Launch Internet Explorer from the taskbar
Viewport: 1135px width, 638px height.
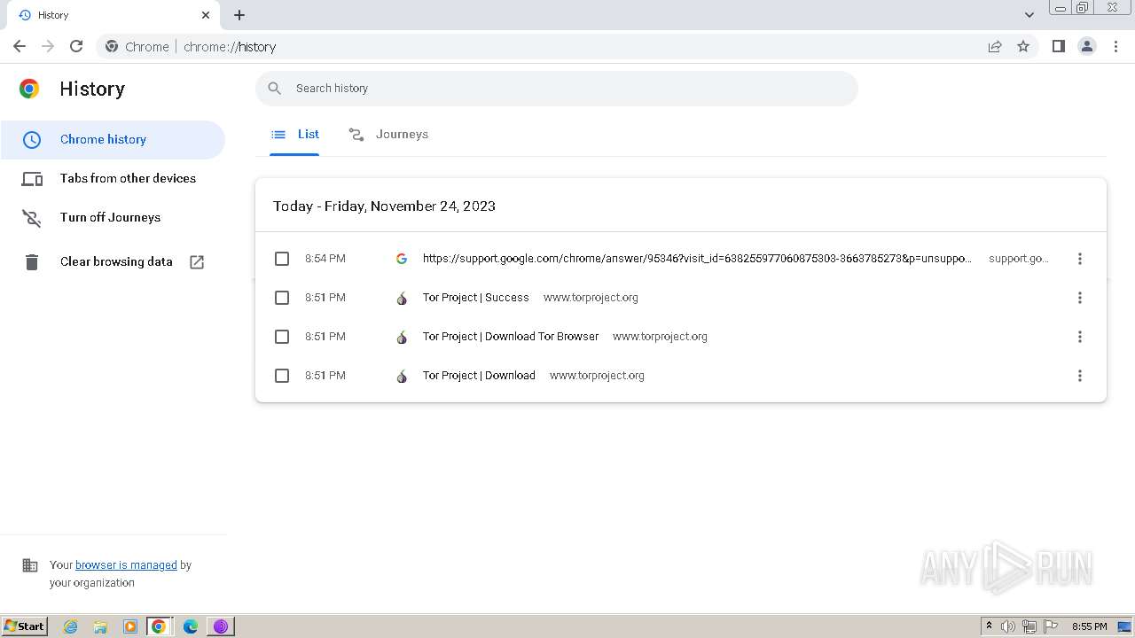click(x=70, y=626)
